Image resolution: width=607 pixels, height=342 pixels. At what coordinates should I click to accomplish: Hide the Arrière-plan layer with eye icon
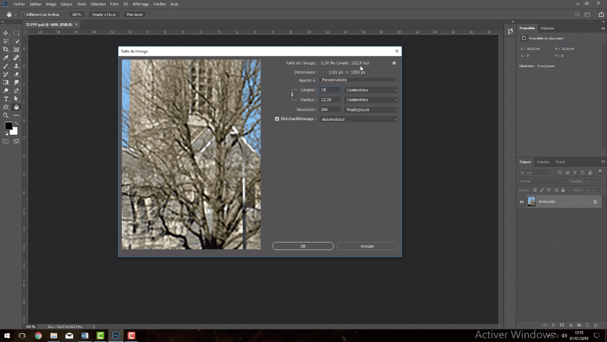[522, 202]
